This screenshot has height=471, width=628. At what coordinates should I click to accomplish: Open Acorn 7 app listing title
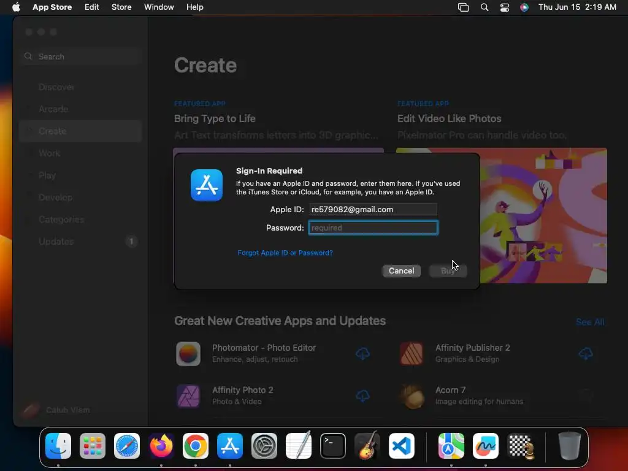[450, 390]
